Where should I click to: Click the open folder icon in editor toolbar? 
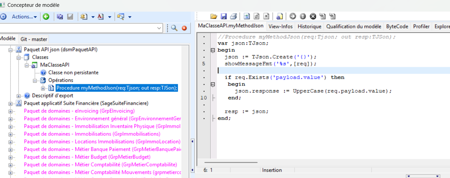click(x=214, y=16)
